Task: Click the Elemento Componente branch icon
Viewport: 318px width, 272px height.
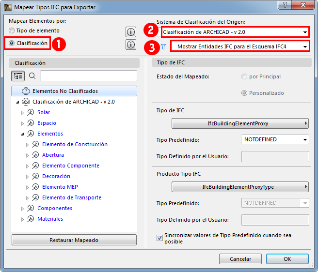Action: [x=35, y=166]
